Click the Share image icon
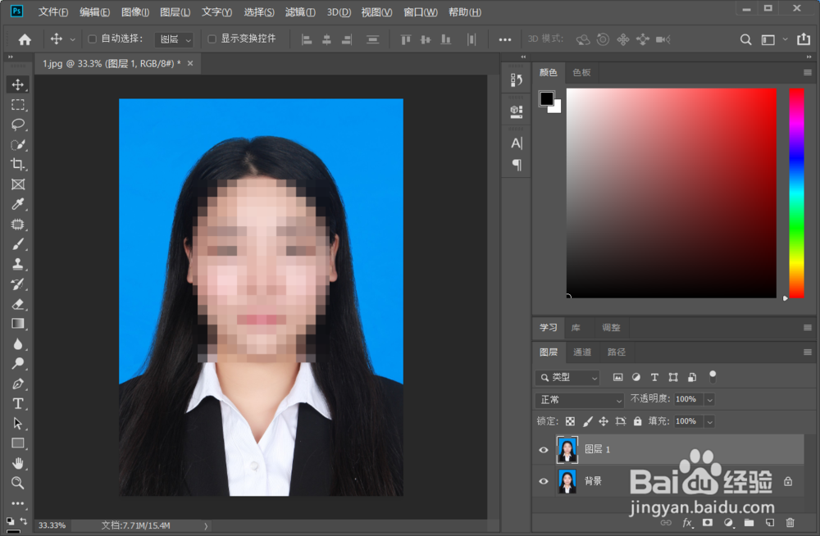This screenshot has height=536, width=820. pyautogui.click(x=804, y=39)
